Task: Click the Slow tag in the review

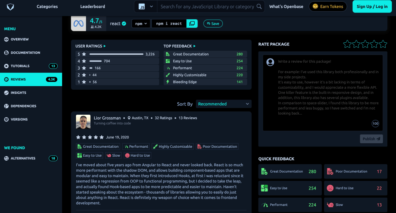Action: pos(113,155)
